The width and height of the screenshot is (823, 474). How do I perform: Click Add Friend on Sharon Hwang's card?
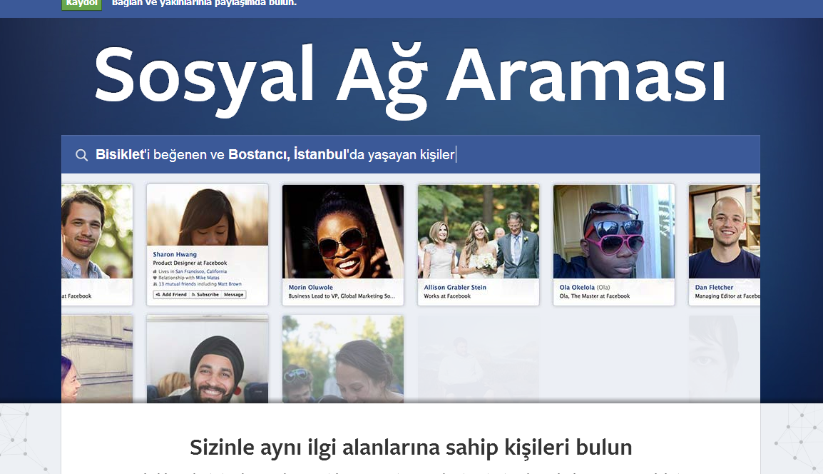tap(172, 294)
